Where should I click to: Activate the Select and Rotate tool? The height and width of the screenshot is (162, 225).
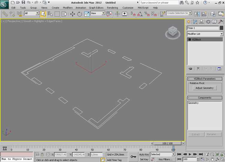point(79,14)
